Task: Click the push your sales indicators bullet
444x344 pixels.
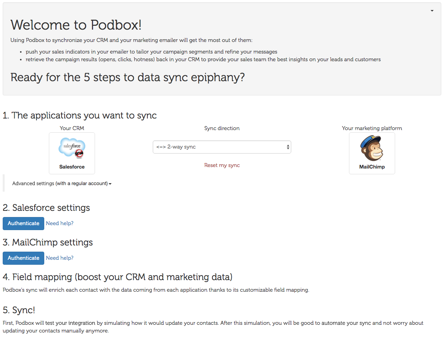Action: coord(152,52)
